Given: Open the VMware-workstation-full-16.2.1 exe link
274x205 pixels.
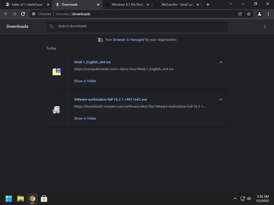Looking at the screenshot, I should point(111,99).
